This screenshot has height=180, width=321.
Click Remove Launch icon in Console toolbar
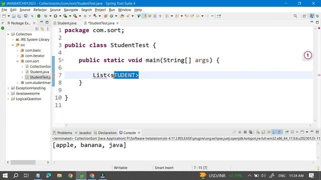(245, 132)
